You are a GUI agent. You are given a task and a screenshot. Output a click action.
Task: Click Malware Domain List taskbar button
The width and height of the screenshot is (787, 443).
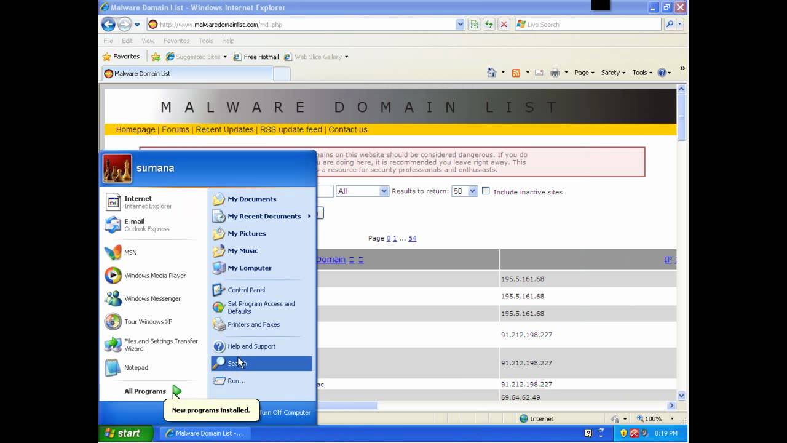coord(205,433)
